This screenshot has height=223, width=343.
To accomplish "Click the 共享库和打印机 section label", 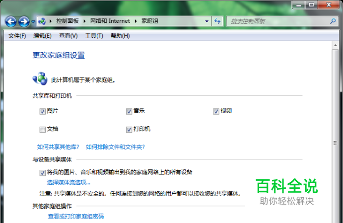I will pyautogui.click(x=52, y=96).
